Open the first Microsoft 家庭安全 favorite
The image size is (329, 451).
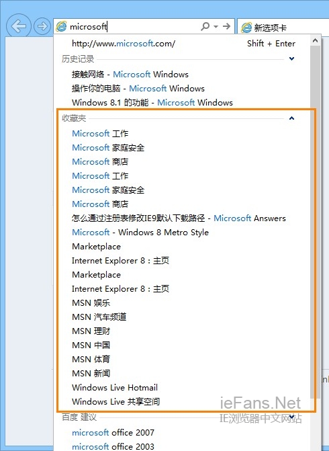pos(108,148)
